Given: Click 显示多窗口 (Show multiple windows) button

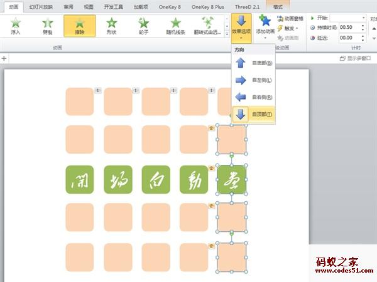Looking at the screenshot, I should [355, 58].
